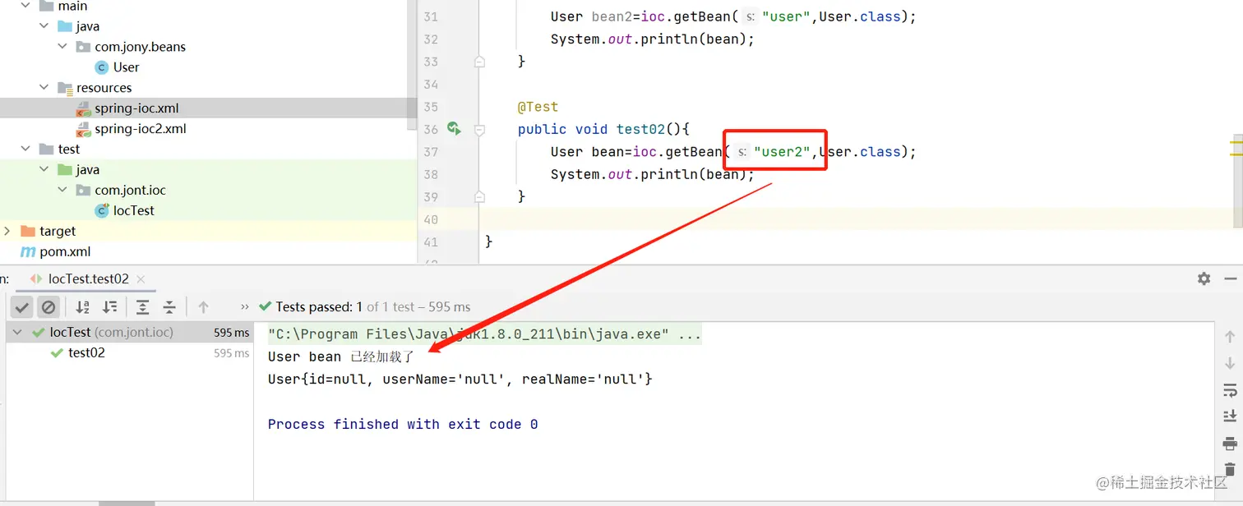The height and width of the screenshot is (506, 1243).
Task: Collapse all test results
Action: pos(169,307)
